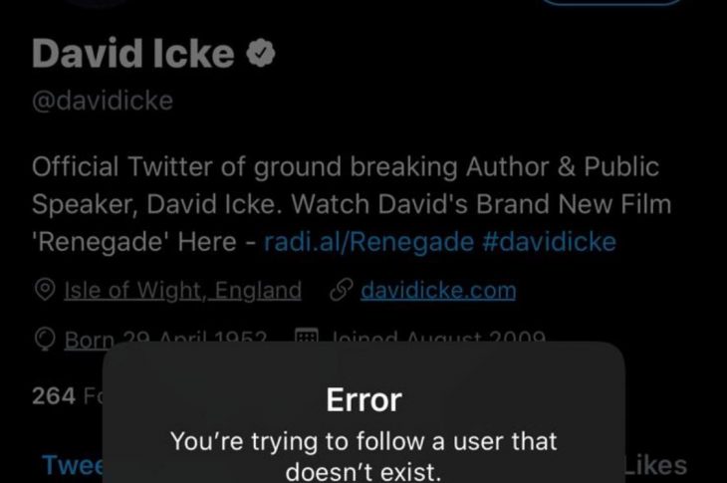Viewport: 727px width, 483px height.
Task: Click the profile bio description text
Action: tap(352, 204)
